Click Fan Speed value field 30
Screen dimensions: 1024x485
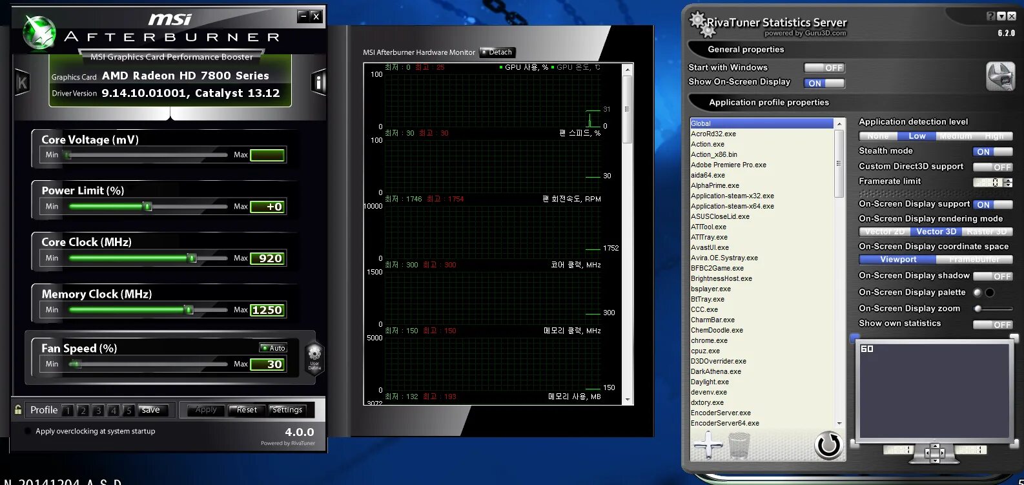point(267,364)
